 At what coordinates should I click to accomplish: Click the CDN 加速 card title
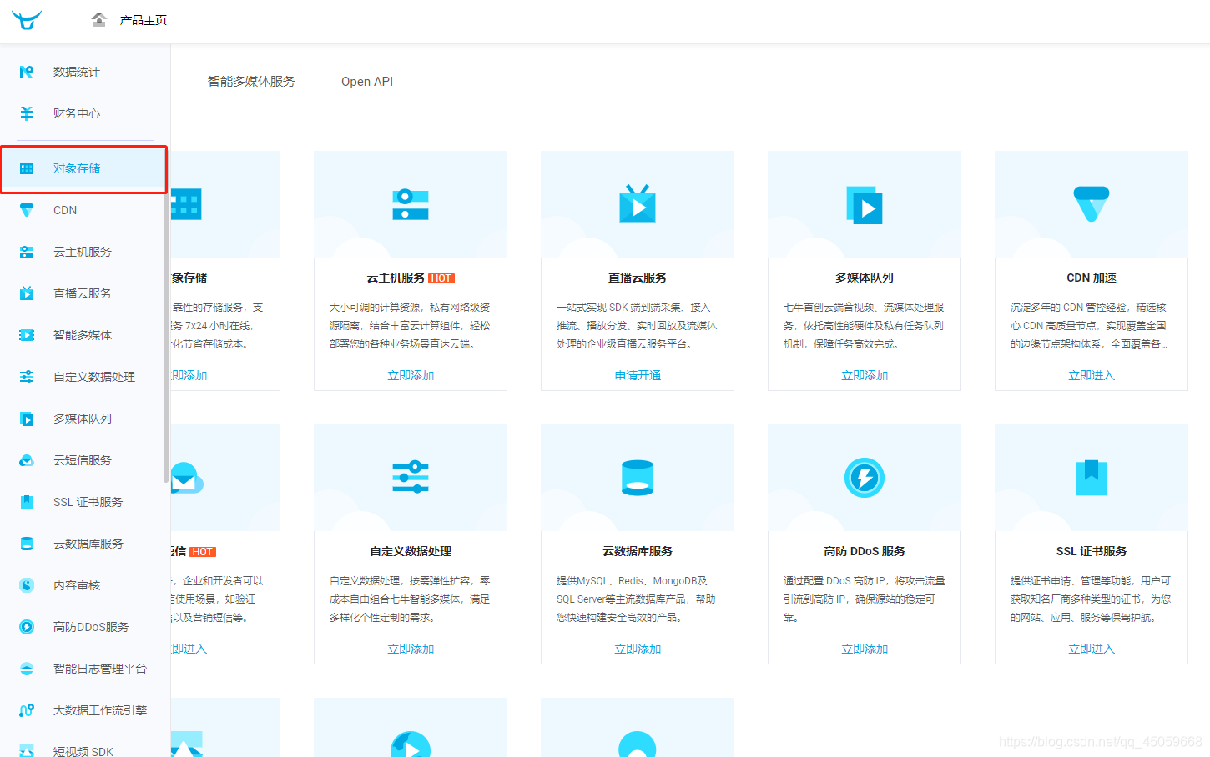click(1092, 278)
